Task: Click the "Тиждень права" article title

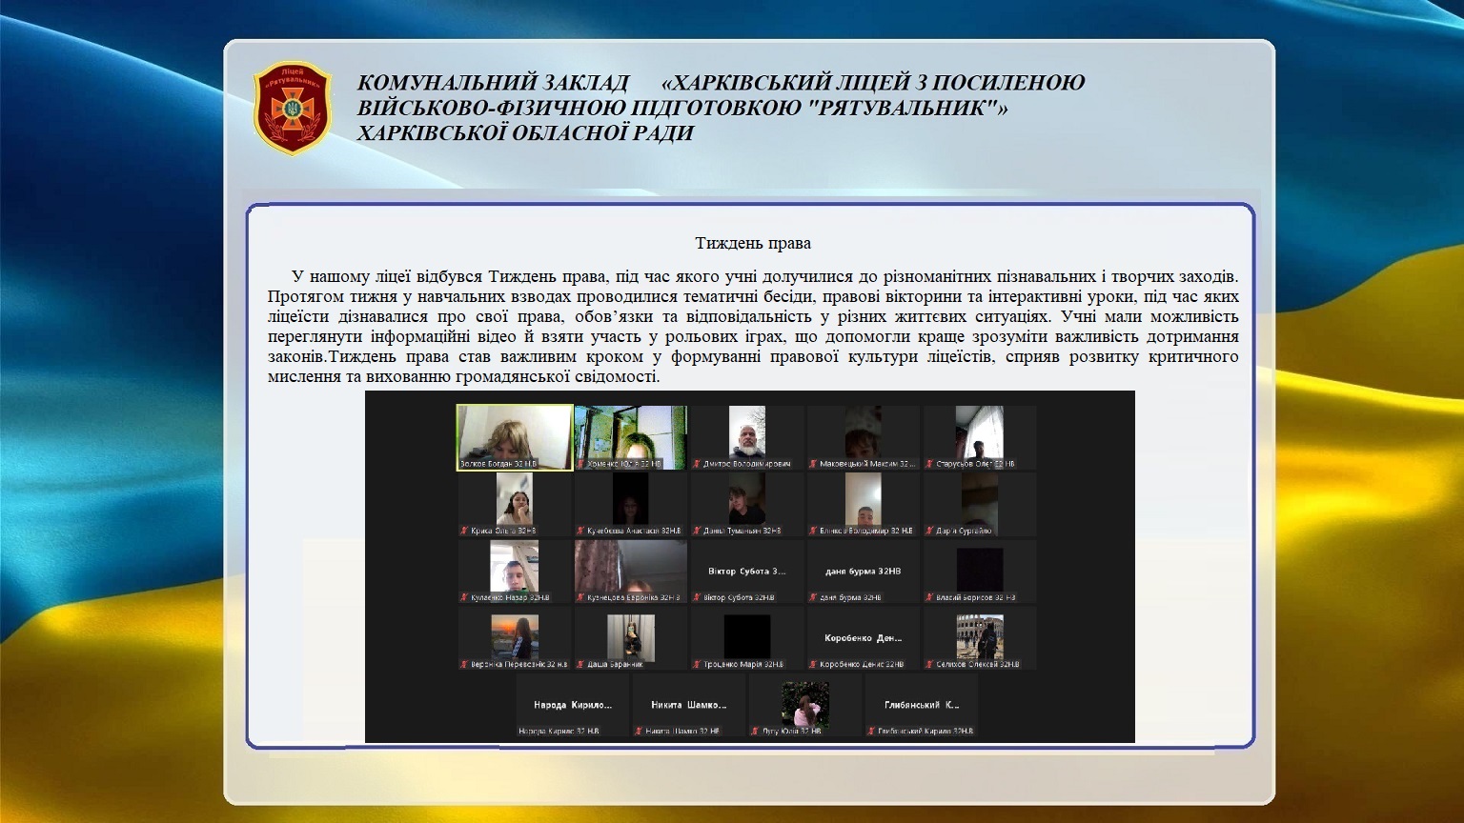Action: (x=753, y=243)
